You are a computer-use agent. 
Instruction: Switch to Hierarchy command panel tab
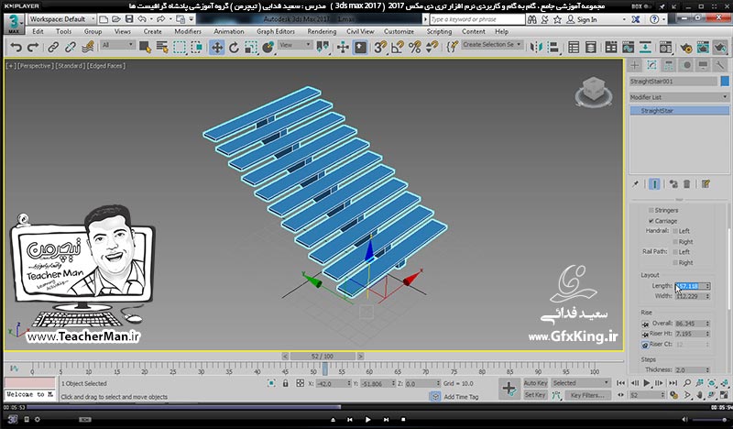click(x=669, y=65)
